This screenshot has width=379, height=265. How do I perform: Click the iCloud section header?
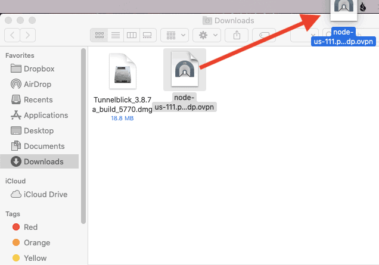(15, 181)
